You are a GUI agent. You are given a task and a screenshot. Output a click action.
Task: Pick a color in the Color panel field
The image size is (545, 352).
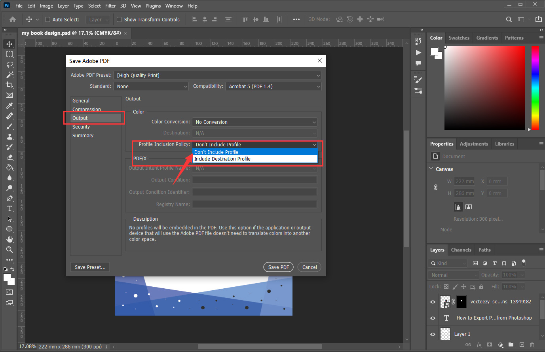tap(484, 88)
